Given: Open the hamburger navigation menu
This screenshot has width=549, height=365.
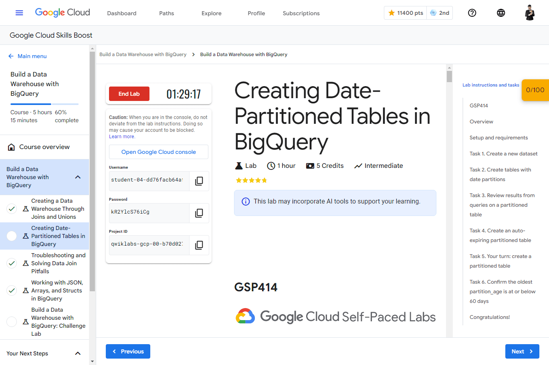Looking at the screenshot, I should coord(19,13).
